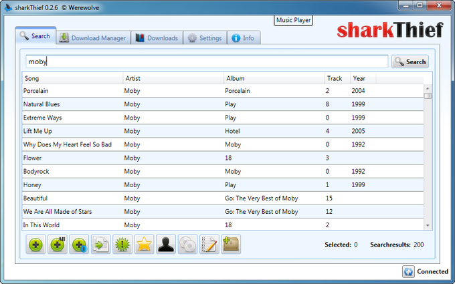The image size is (455, 284).
Task: Click the green plus 'All' button
Action: coord(57,245)
